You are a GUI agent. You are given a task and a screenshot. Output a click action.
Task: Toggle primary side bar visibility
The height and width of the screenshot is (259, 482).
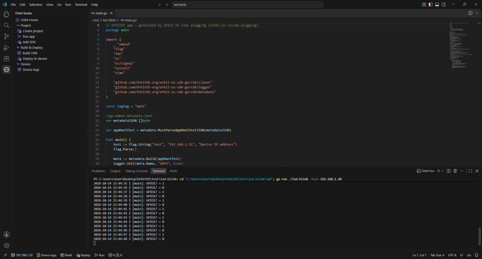(431, 5)
